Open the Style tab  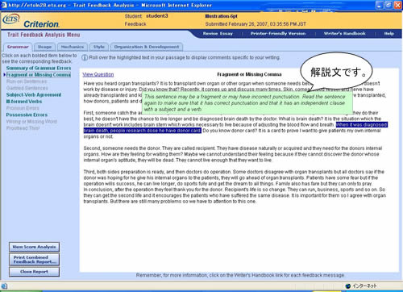coord(99,47)
